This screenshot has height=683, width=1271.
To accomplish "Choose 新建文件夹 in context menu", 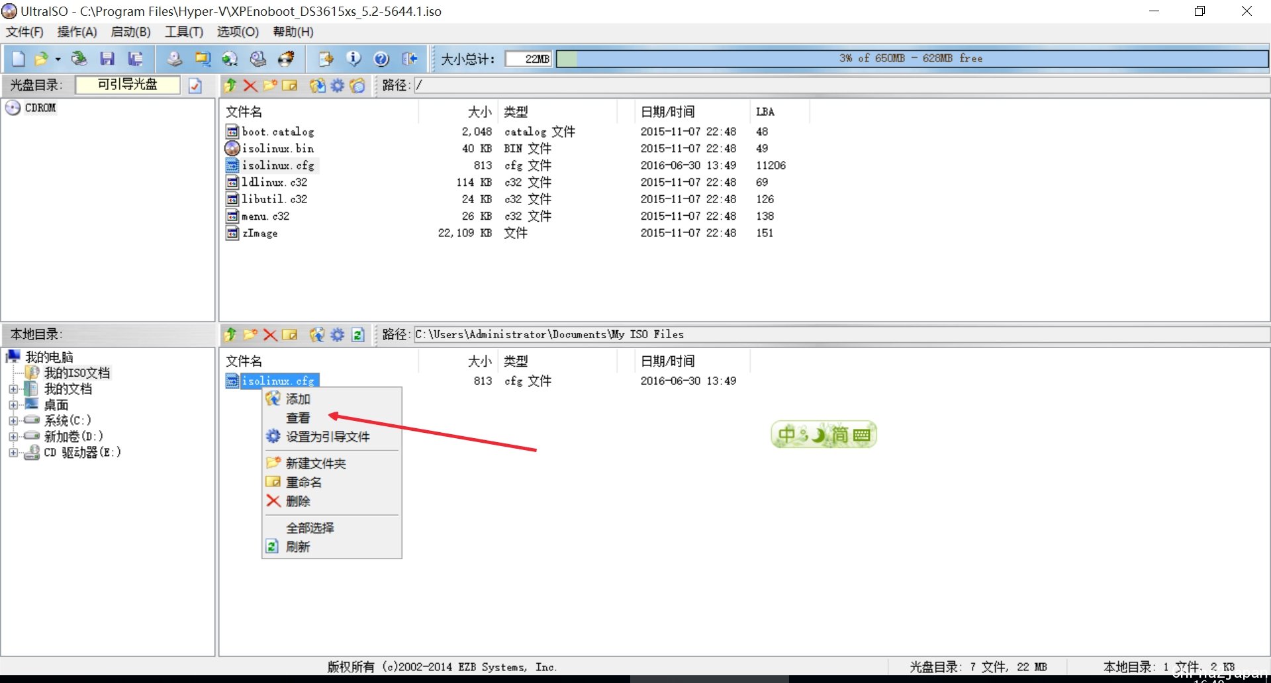I will pos(332,463).
